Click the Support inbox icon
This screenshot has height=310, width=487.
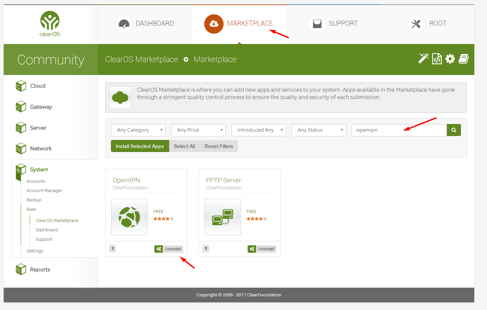point(317,24)
